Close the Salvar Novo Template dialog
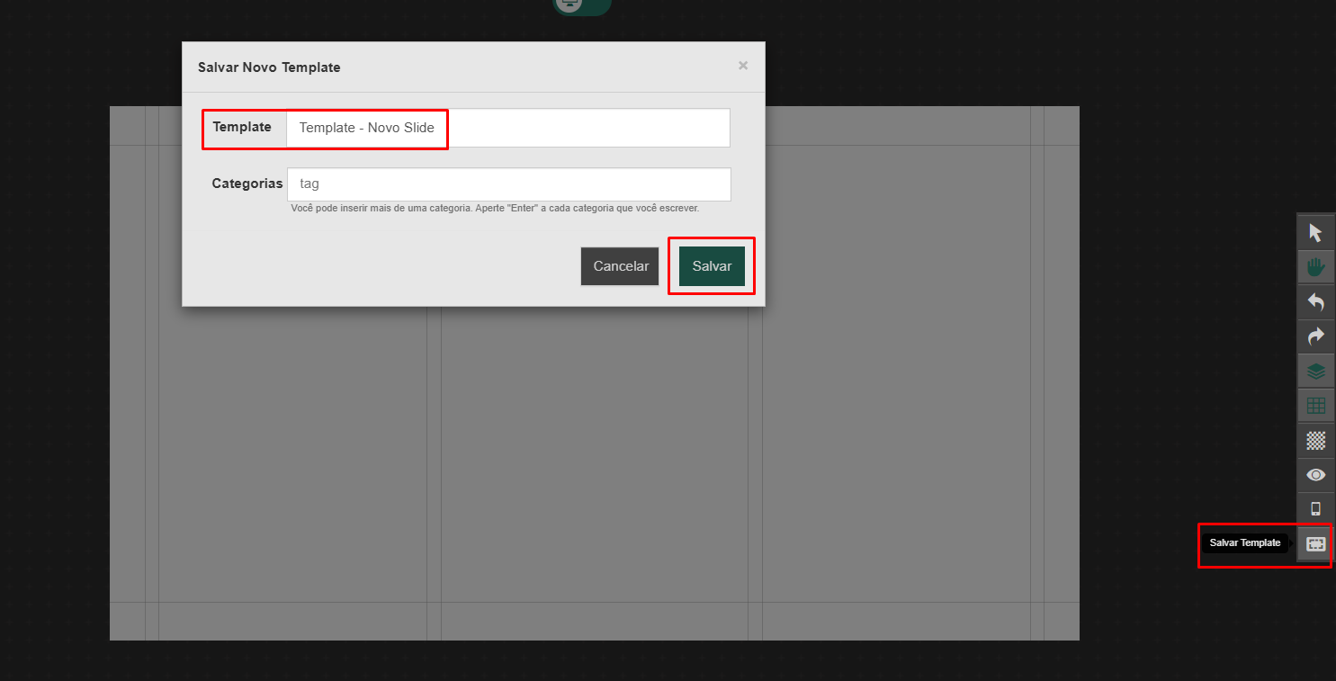1336x681 pixels. (743, 66)
